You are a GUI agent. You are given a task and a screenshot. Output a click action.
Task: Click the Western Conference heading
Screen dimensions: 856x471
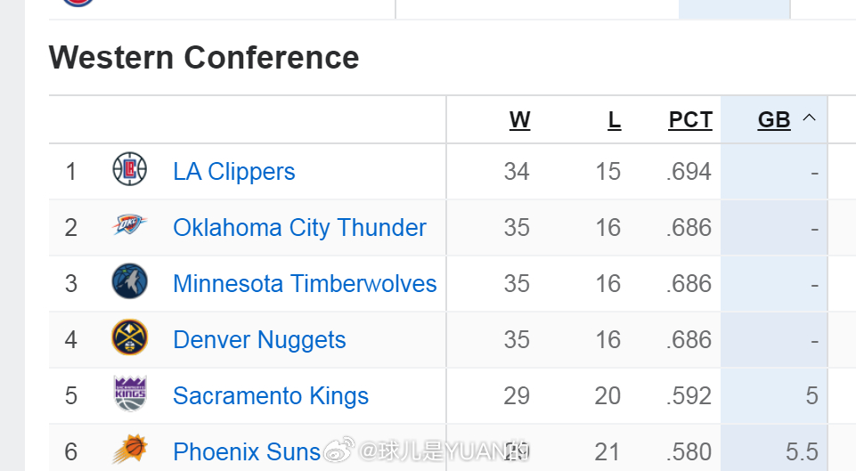204,57
